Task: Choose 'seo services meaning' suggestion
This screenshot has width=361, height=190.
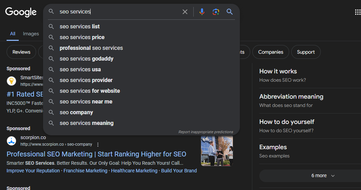Action: (141, 123)
